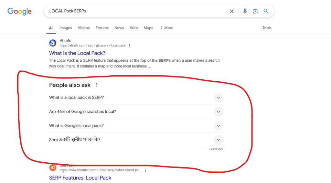The width and height of the screenshot is (331, 183).
Task: Switch to the Maps tab
Action: coord(148,28)
